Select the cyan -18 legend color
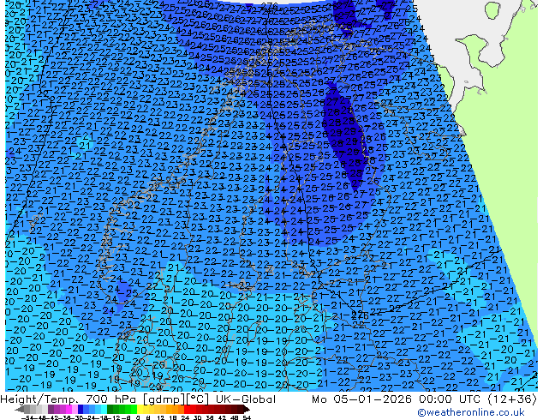 pyautogui.click(x=104, y=409)
